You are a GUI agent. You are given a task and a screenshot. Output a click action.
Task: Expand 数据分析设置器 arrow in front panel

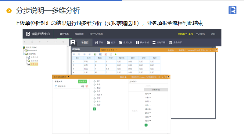[x=68, y=77]
